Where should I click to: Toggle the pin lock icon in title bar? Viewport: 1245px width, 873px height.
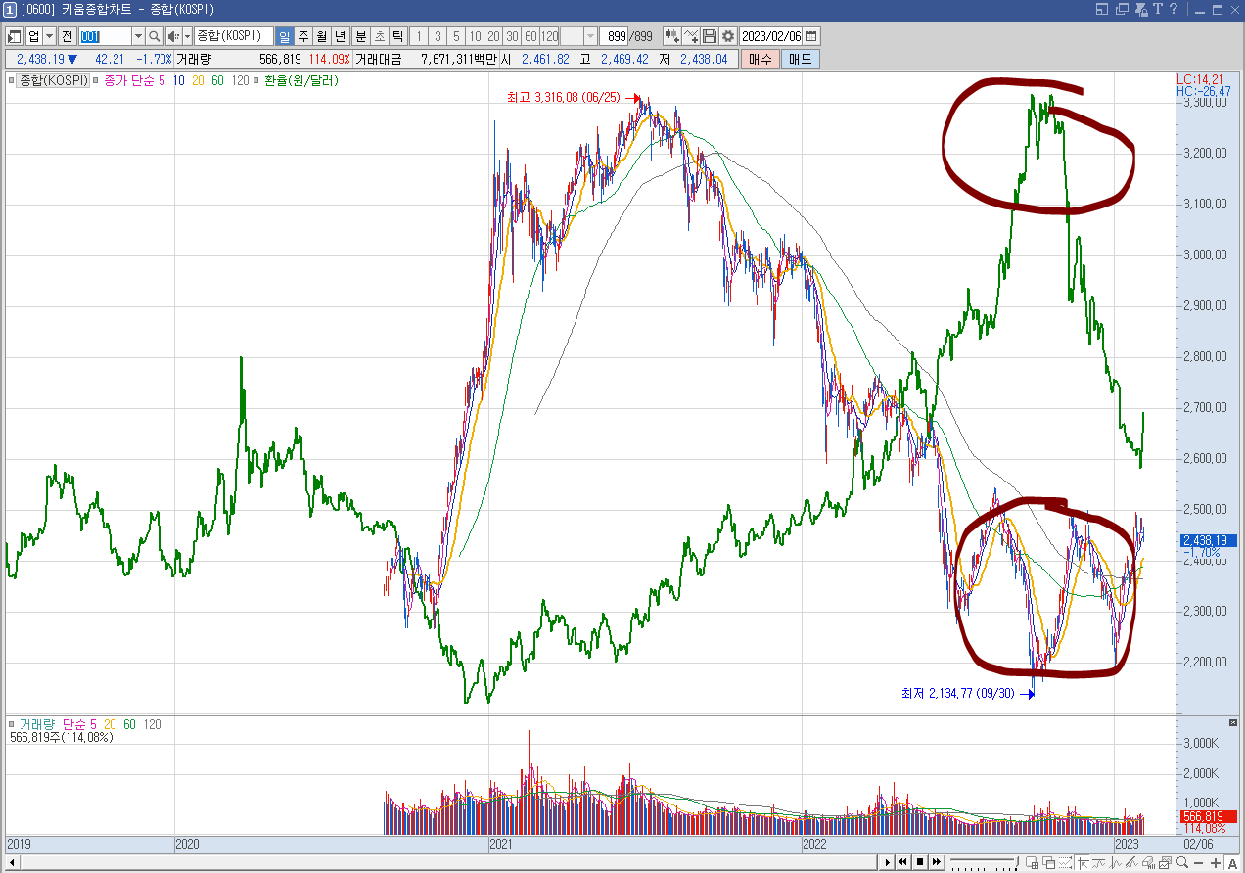click(x=1141, y=10)
